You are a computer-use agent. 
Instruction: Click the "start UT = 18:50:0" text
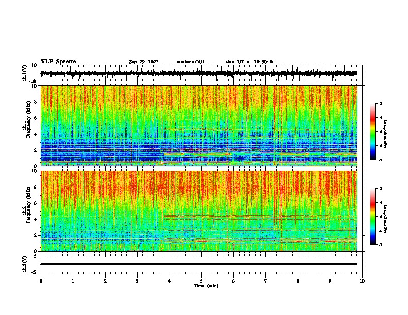point(249,62)
